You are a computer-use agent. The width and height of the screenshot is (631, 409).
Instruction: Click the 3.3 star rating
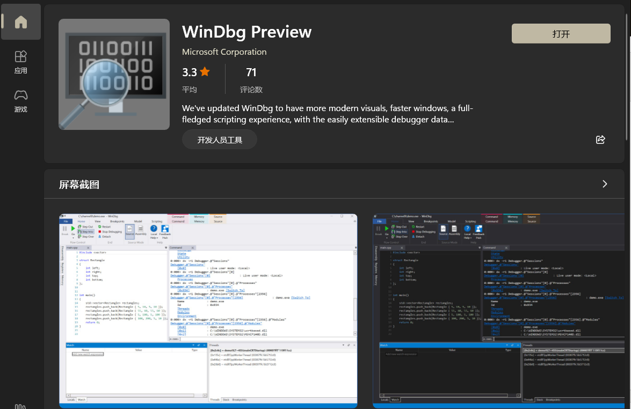pyautogui.click(x=196, y=72)
